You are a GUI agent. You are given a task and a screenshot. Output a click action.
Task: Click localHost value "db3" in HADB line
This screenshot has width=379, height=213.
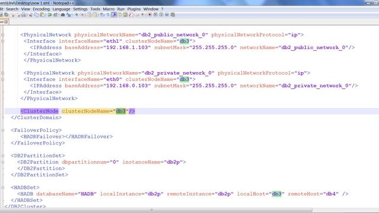pyautogui.click(x=277, y=194)
